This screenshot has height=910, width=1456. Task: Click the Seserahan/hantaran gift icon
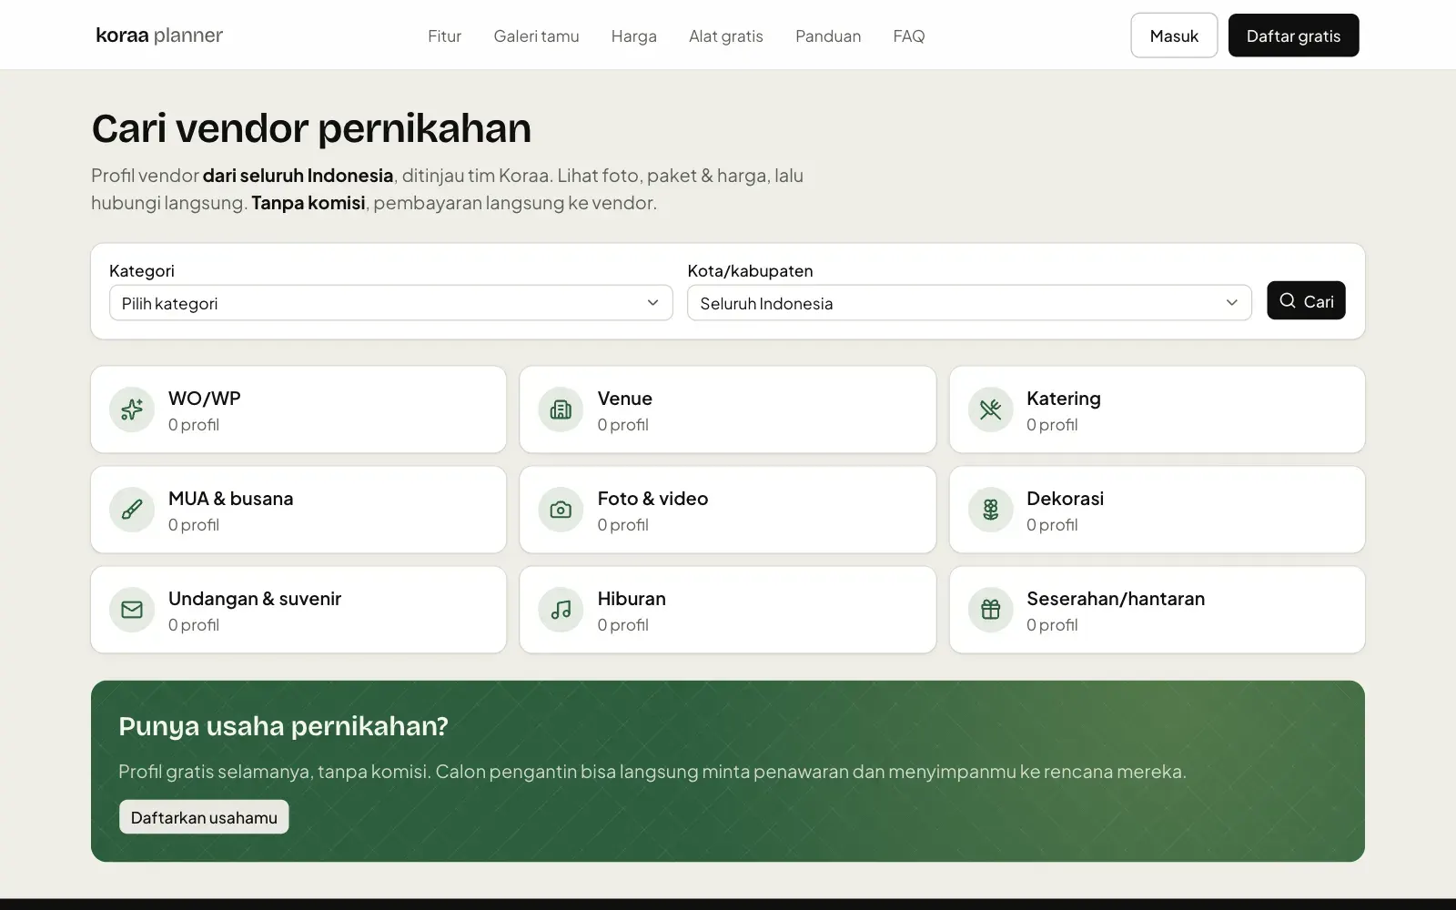(x=990, y=610)
